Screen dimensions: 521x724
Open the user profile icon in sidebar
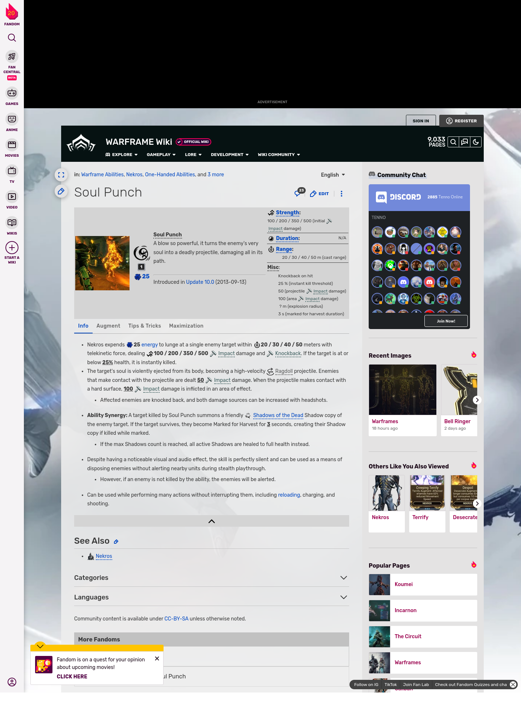click(x=12, y=682)
